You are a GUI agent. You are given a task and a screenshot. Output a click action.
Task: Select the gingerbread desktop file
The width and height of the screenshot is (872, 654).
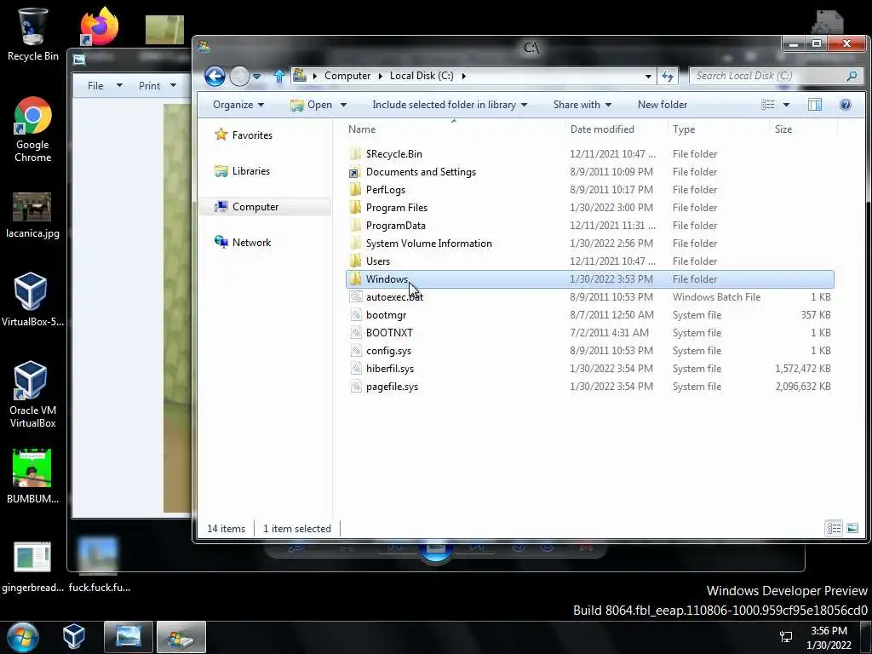32,567
